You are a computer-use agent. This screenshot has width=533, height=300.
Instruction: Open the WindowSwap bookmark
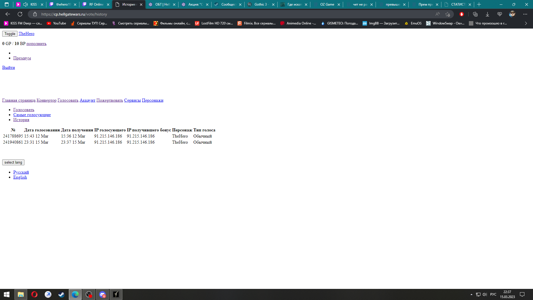click(x=445, y=23)
